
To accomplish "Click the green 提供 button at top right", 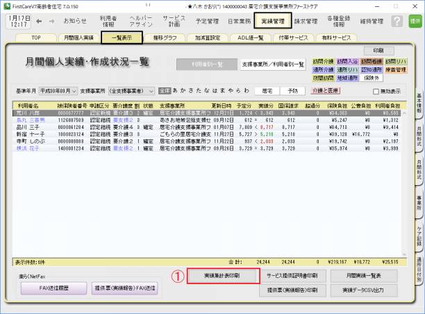I will (415, 21).
